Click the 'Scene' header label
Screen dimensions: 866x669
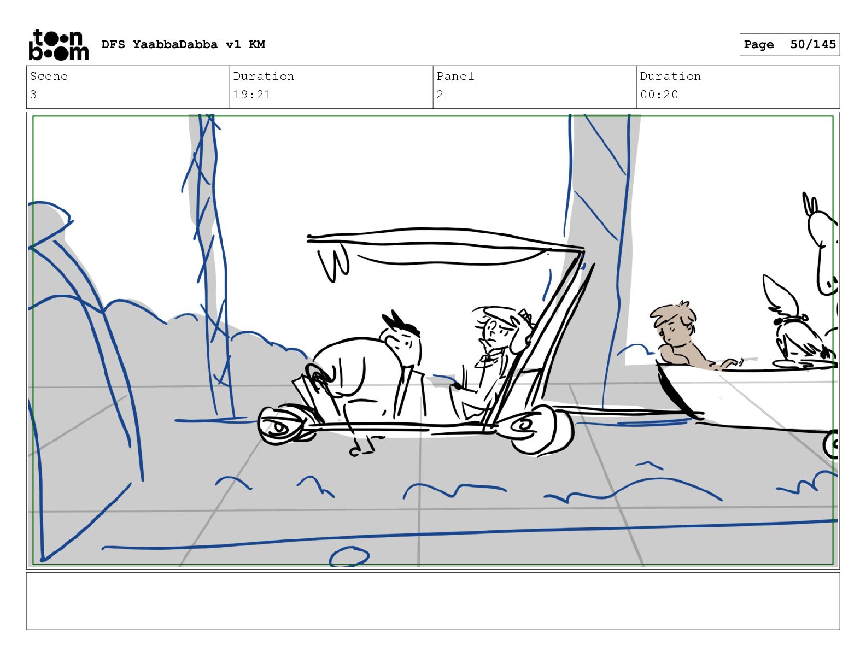pyautogui.click(x=49, y=76)
